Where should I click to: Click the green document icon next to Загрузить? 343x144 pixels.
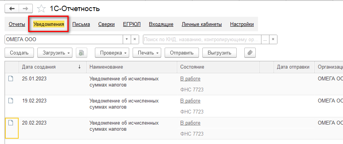pyautogui.click(x=82, y=53)
